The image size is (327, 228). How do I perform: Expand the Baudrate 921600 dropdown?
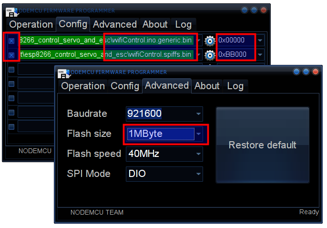[198, 114]
